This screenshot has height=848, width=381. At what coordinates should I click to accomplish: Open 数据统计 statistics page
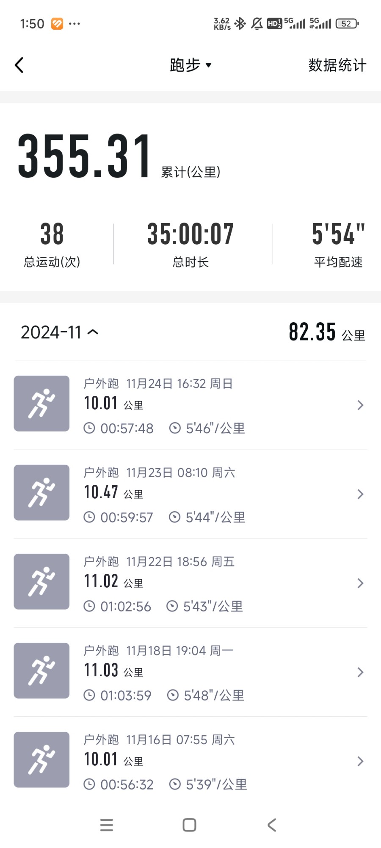pos(337,65)
